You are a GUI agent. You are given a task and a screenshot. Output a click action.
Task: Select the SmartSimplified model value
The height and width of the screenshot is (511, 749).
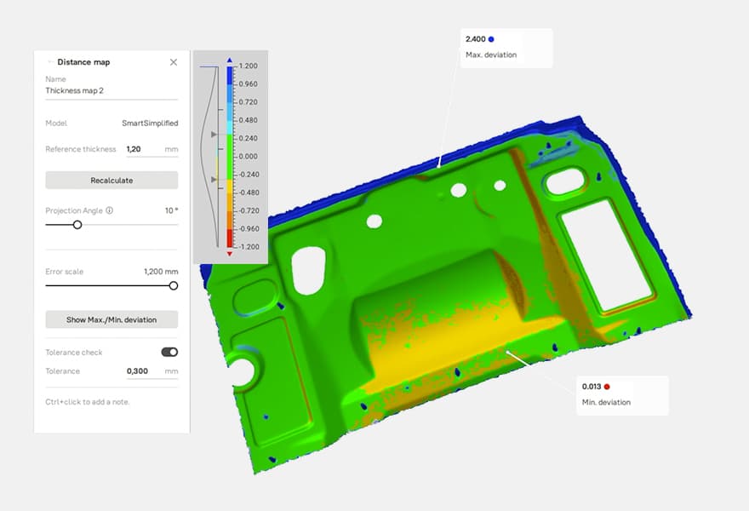point(150,123)
